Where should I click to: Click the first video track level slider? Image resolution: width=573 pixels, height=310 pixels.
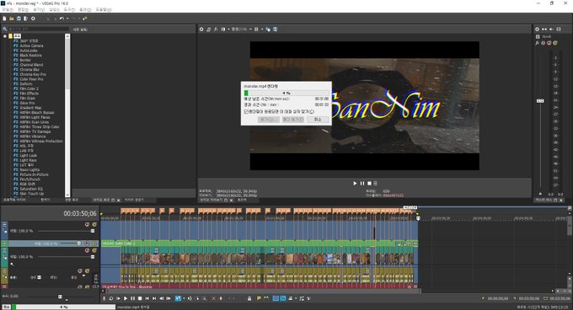[93, 231]
